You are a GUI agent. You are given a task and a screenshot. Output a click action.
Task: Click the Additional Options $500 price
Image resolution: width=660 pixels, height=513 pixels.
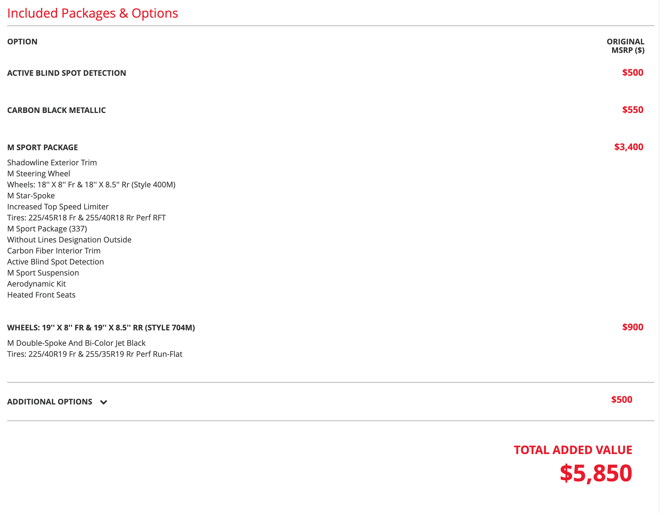pos(622,400)
